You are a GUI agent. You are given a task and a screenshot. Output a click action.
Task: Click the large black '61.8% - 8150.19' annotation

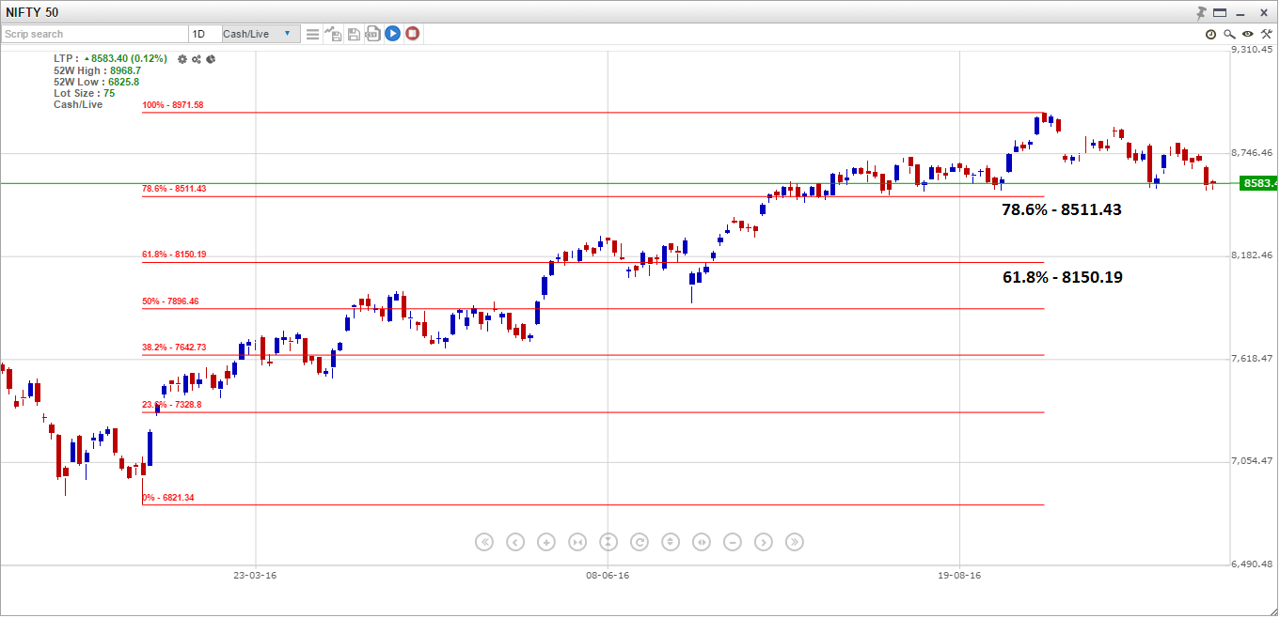tap(1062, 277)
